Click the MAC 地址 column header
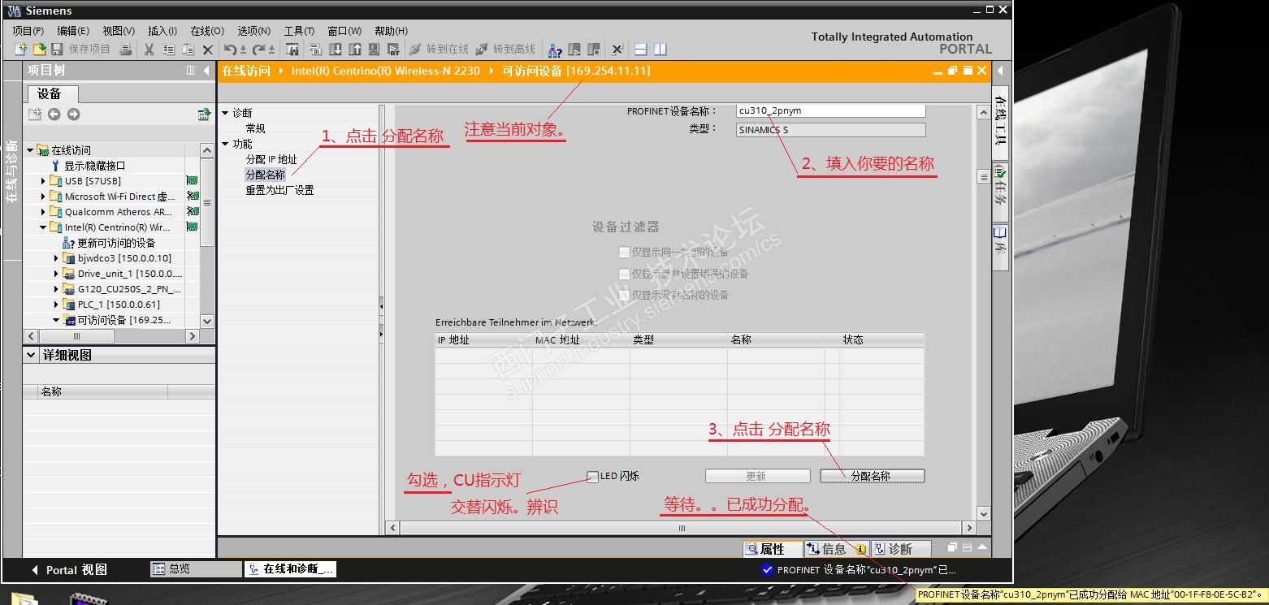This screenshot has height=605, width=1269. click(581, 339)
